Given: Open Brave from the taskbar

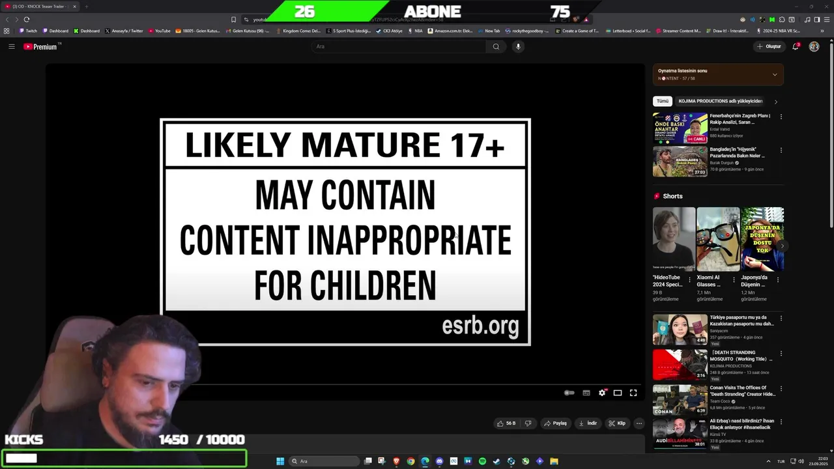Looking at the screenshot, I should (396, 461).
